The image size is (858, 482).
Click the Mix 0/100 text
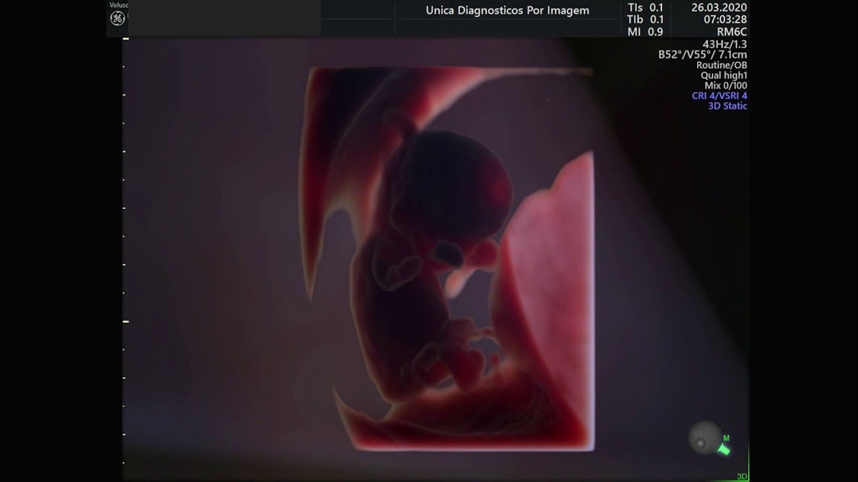725,86
